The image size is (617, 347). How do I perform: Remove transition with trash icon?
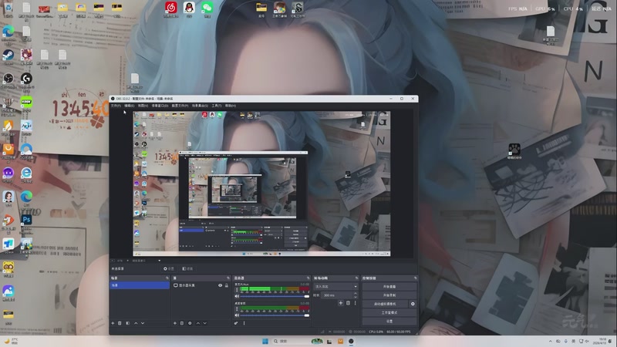(348, 303)
